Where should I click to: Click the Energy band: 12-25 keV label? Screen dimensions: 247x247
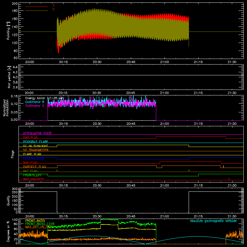(x=45, y=98)
